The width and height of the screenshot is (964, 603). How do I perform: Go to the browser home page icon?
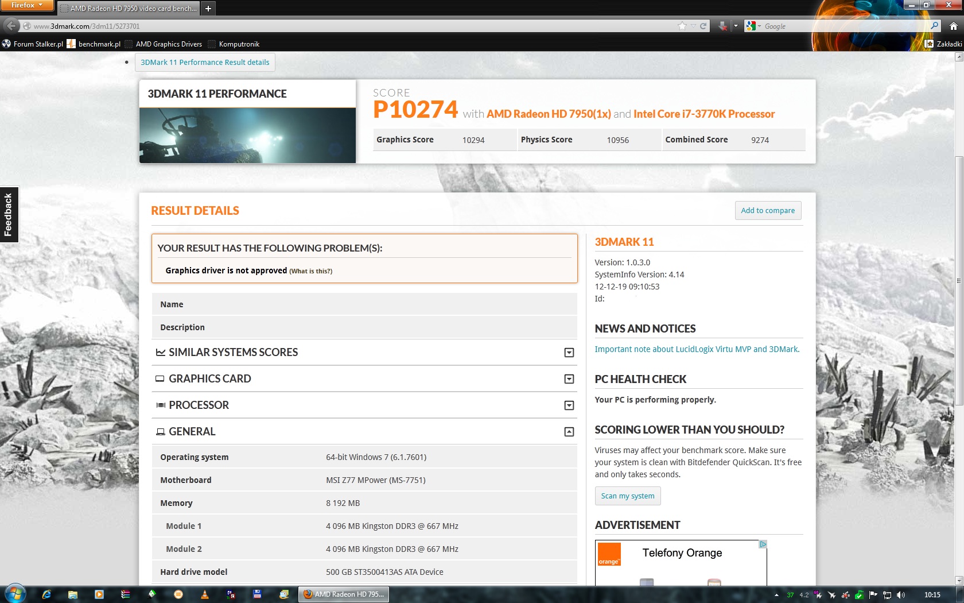[x=953, y=26]
